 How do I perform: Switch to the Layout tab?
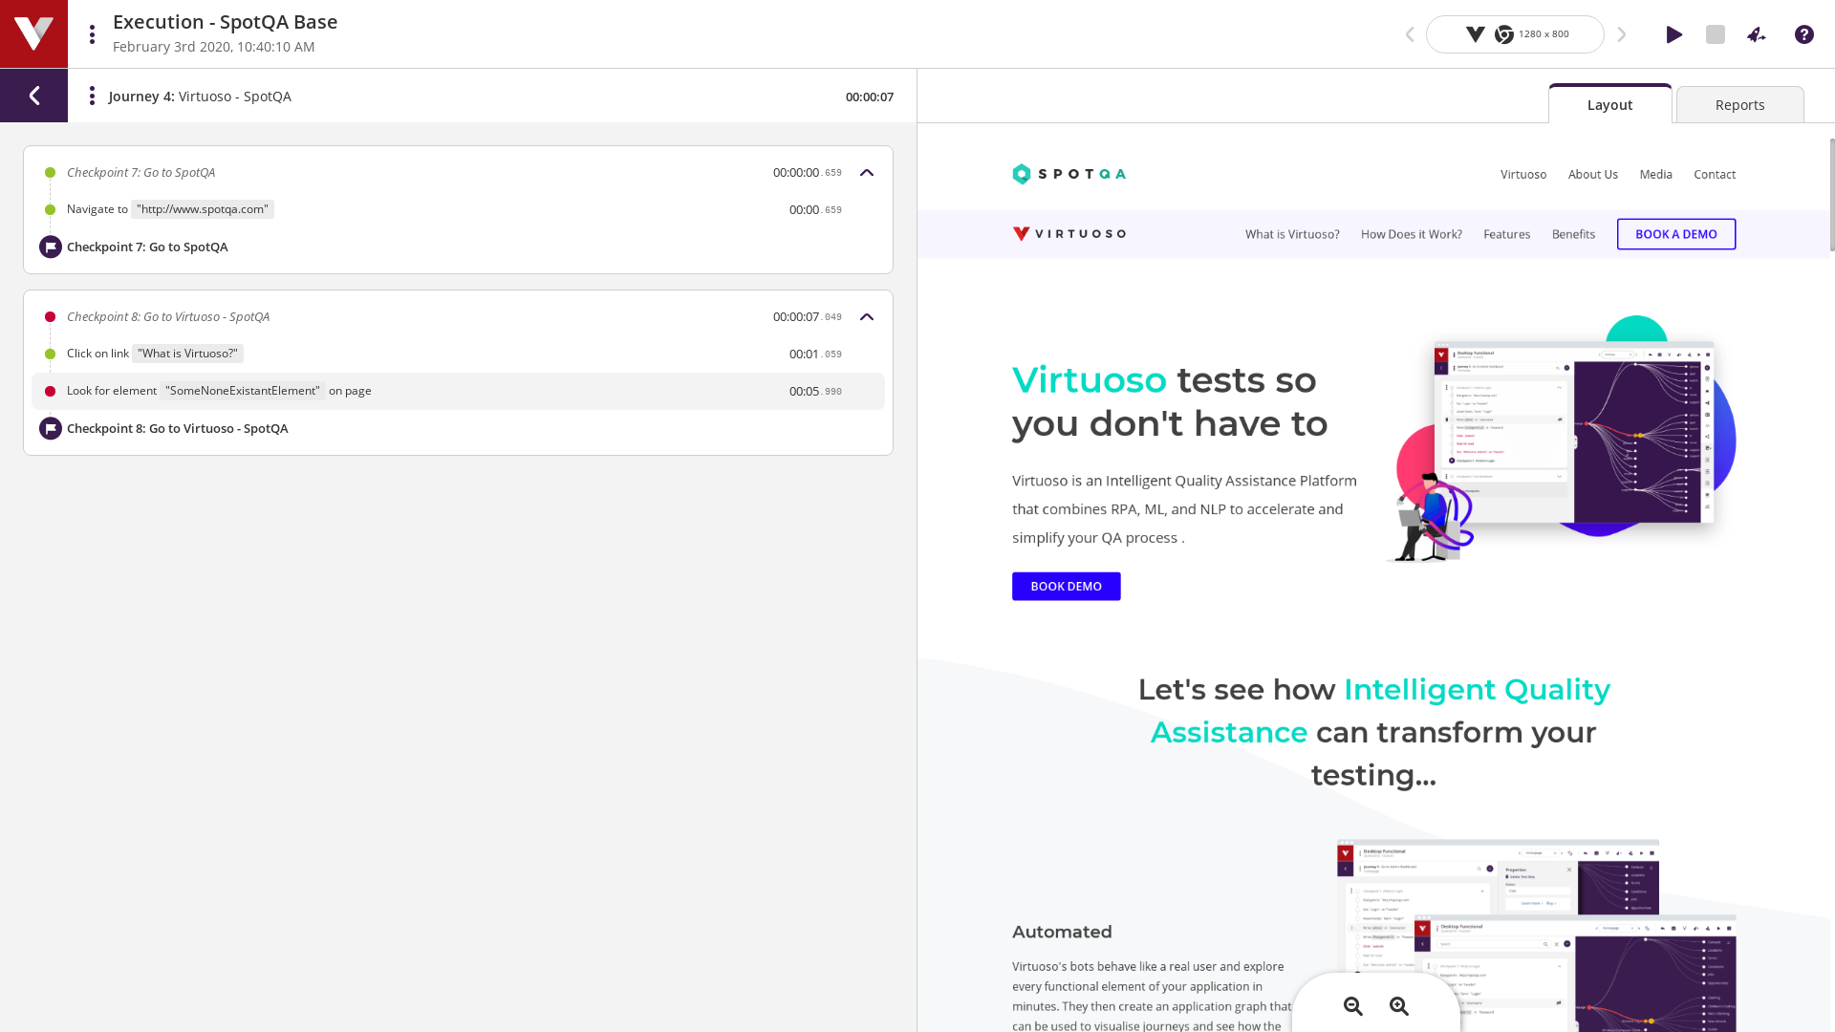pyautogui.click(x=1609, y=104)
